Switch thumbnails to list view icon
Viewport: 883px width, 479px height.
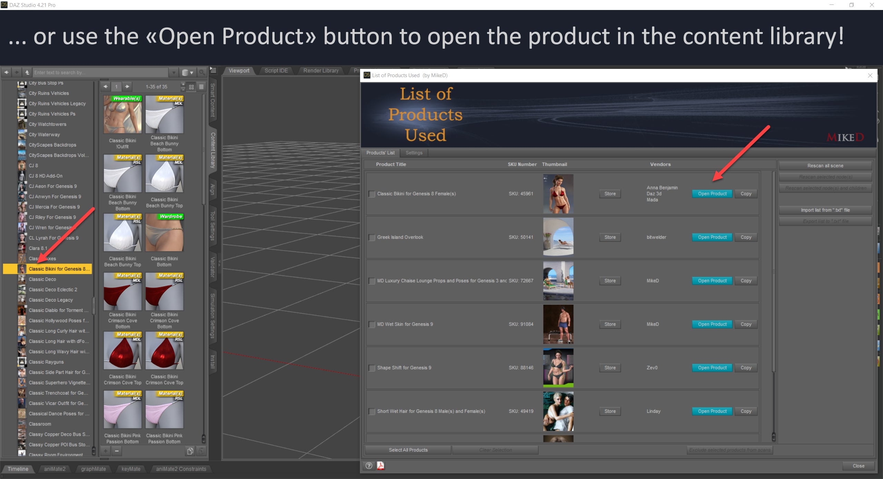(x=201, y=87)
